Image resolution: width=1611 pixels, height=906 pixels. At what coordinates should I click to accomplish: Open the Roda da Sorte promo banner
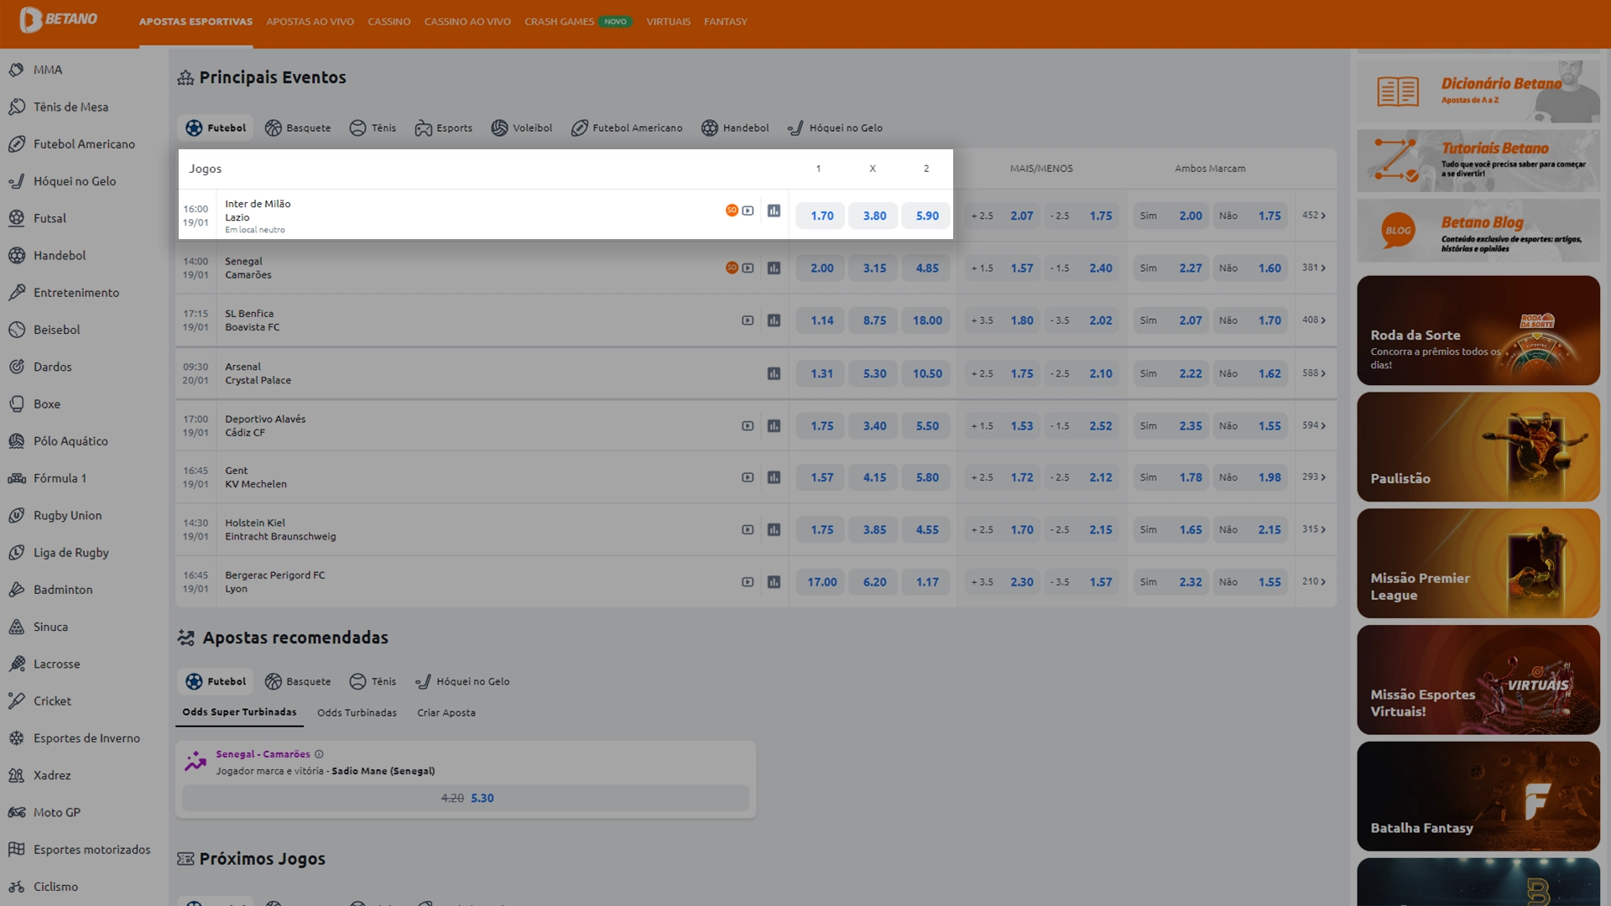pyautogui.click(x=1478, y=331)
